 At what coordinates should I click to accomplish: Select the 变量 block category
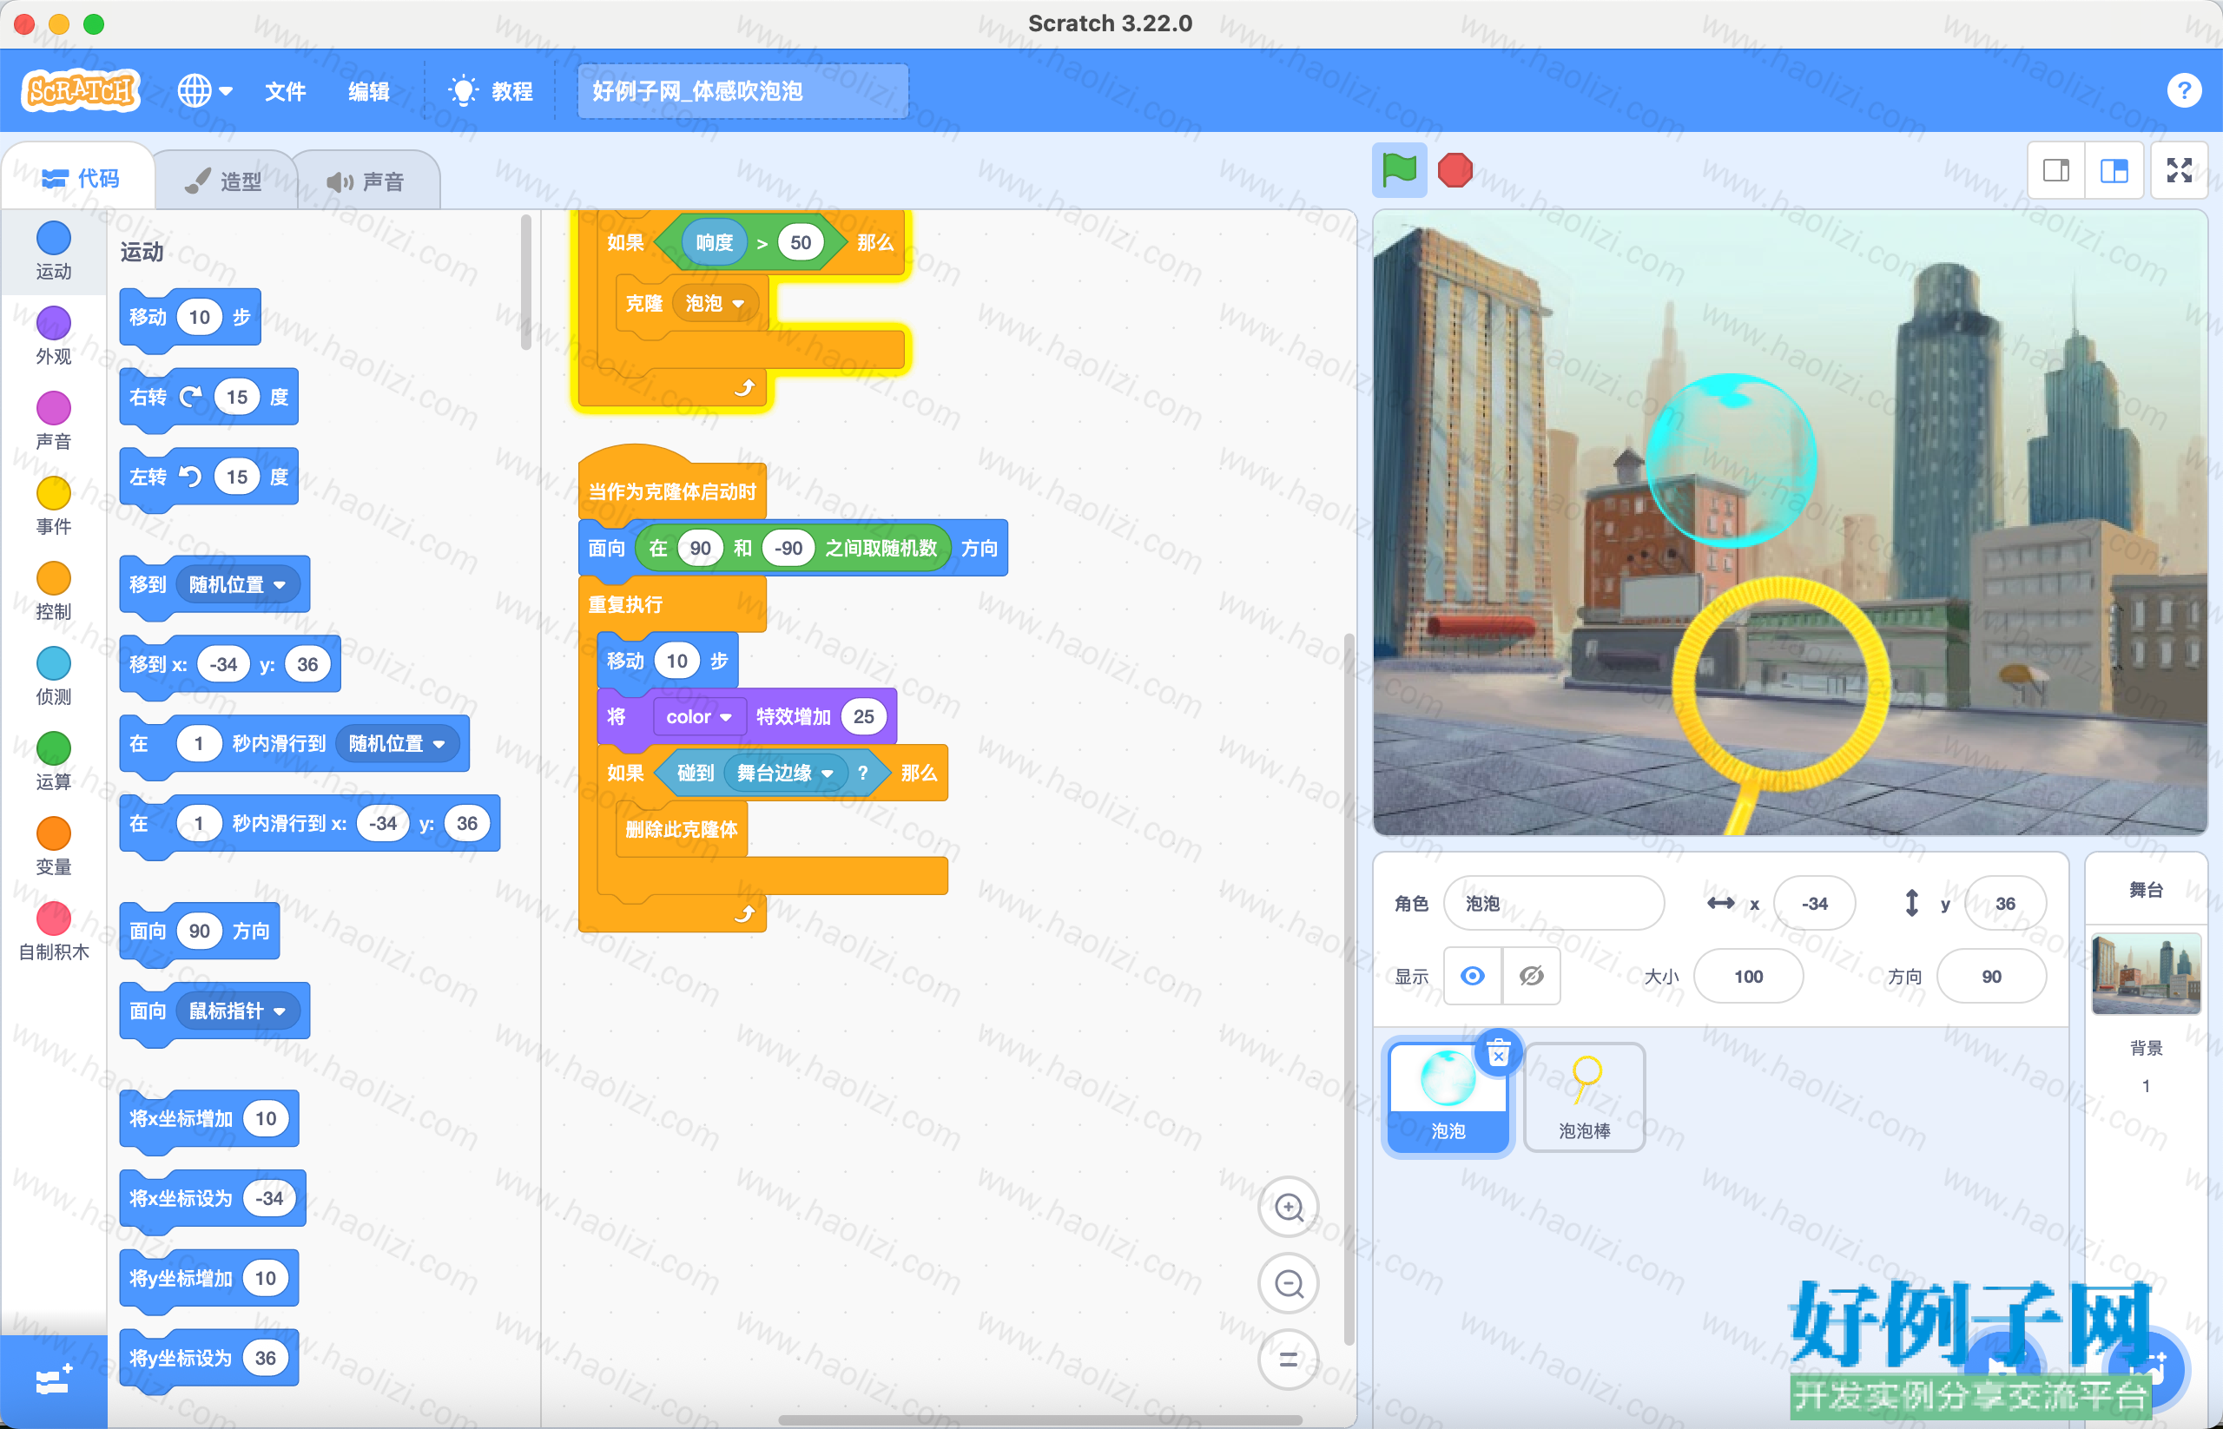[x=53, y=848]
